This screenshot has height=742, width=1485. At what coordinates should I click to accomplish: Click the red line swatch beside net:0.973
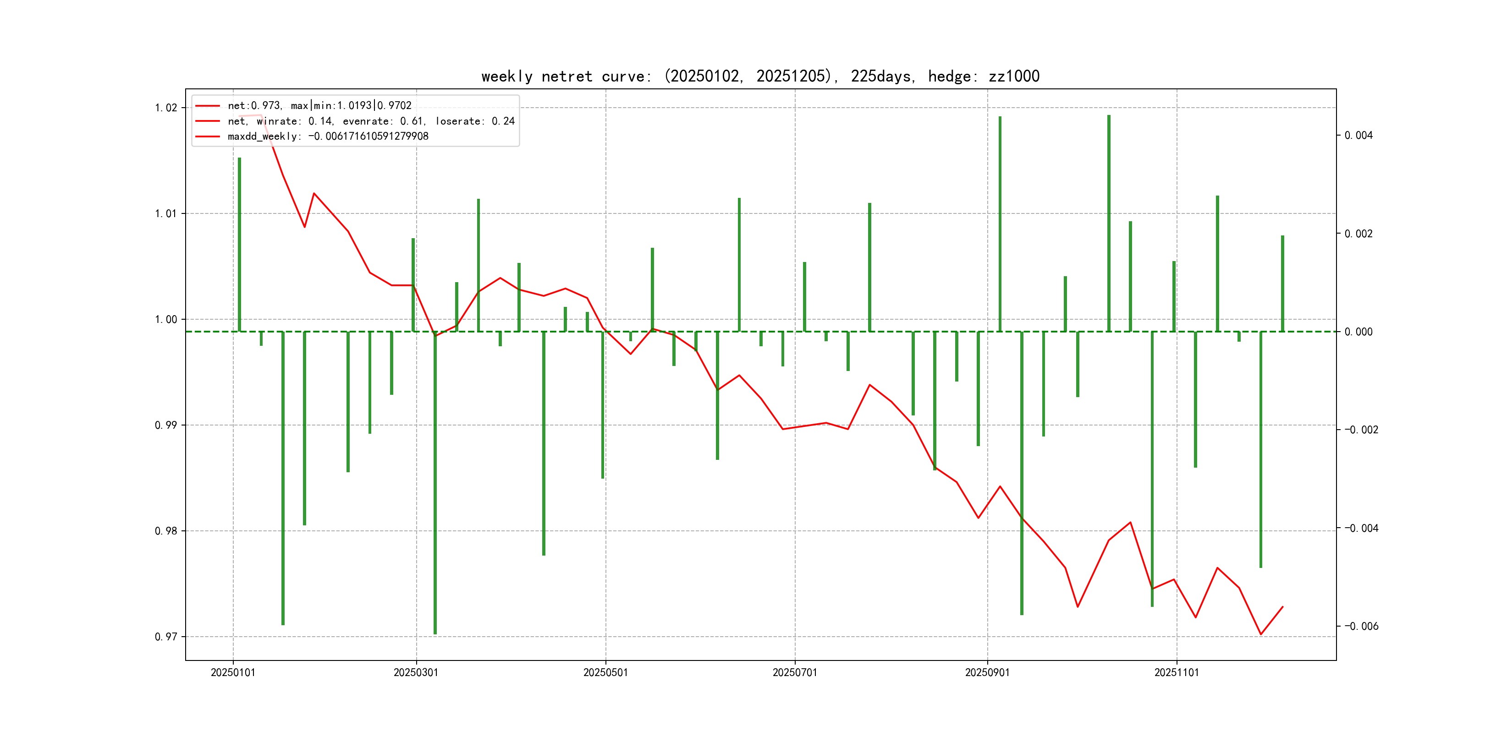[x=208, y=106]
